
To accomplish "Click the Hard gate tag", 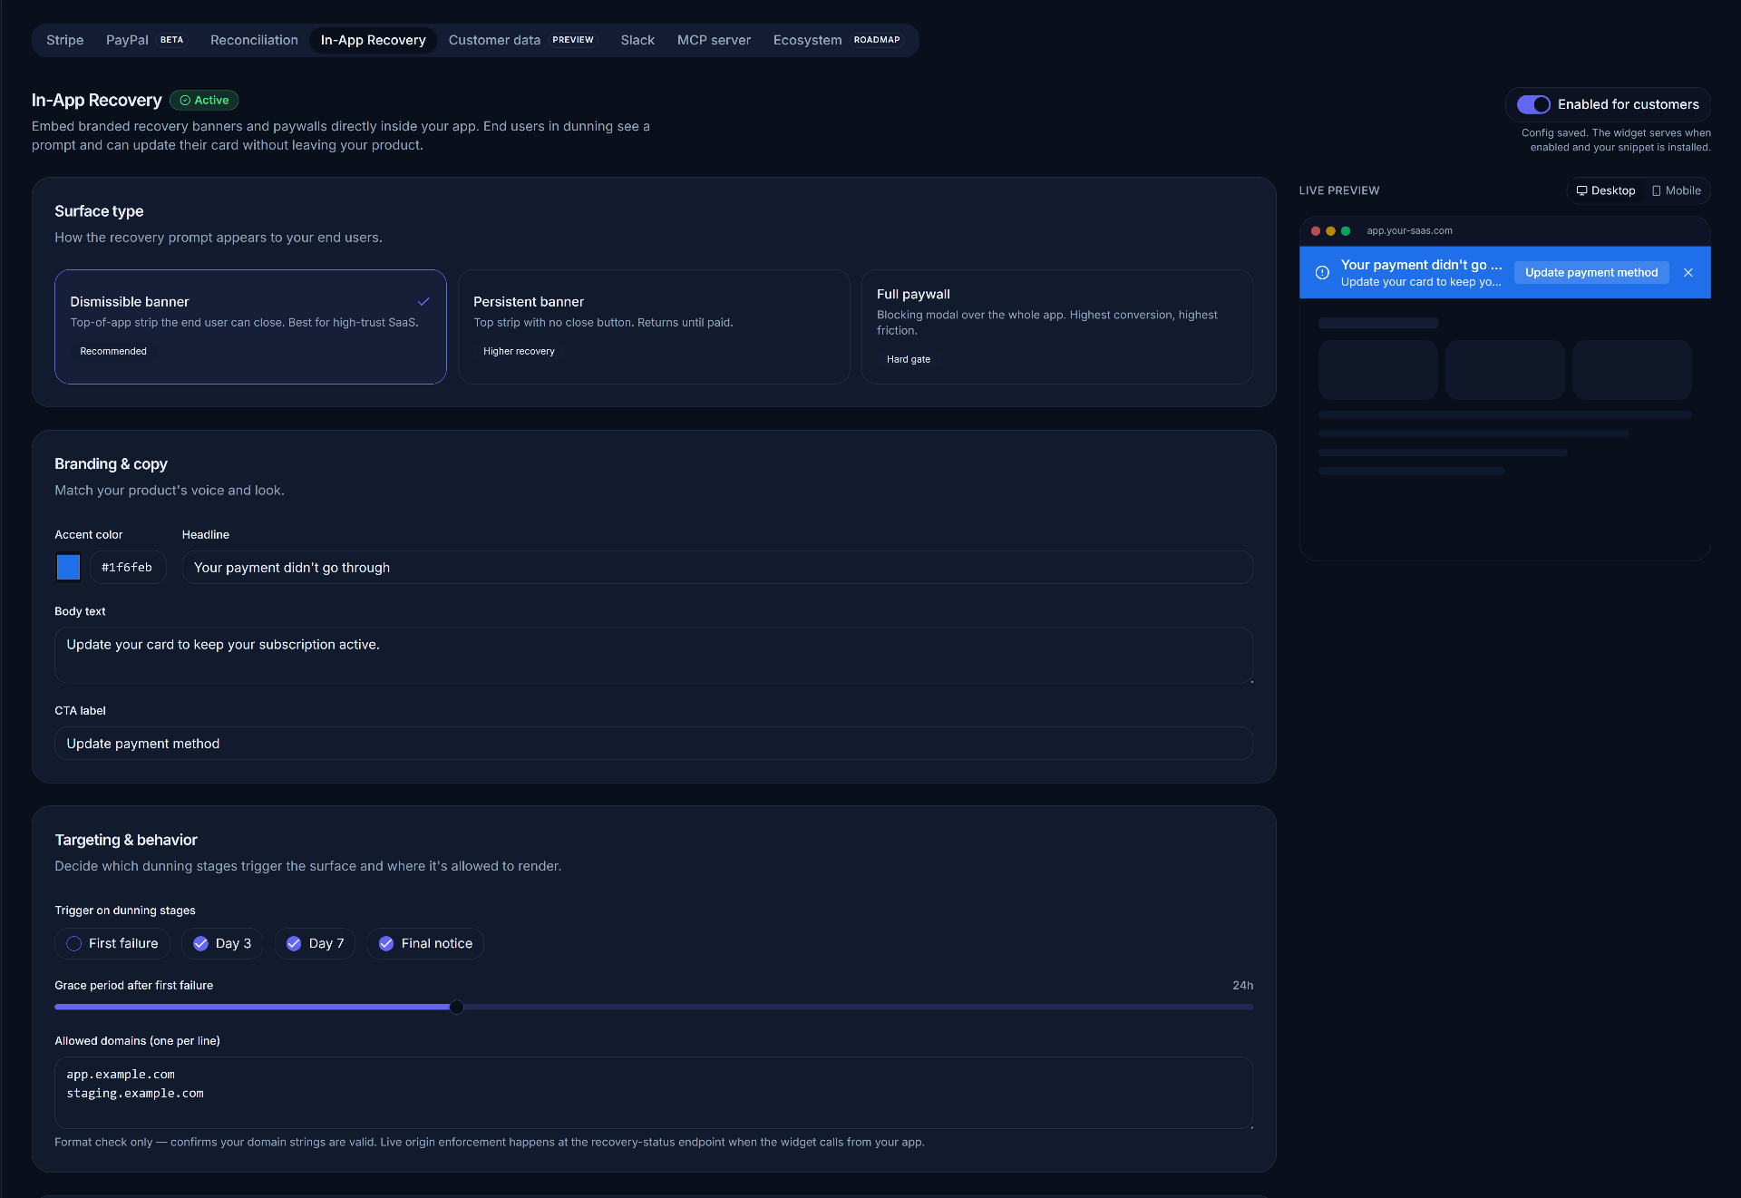I will tap(909, 359).
